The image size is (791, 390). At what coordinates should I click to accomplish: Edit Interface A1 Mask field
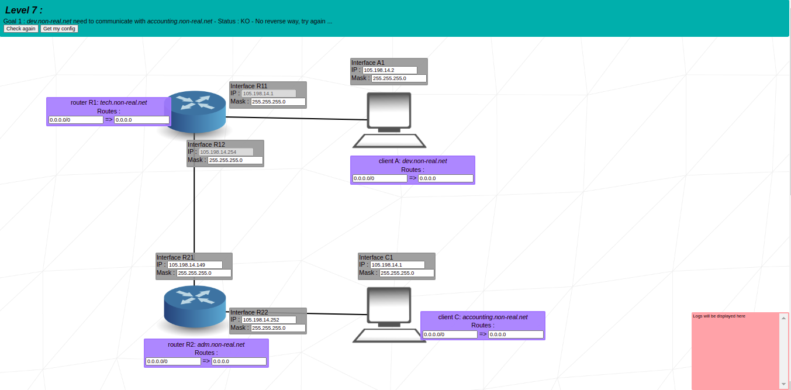click(x=399, y=78)
